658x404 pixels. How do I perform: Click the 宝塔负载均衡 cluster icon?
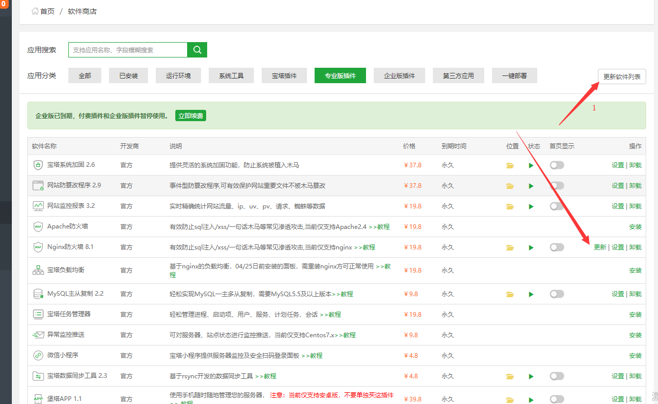[x=38, y=270]
